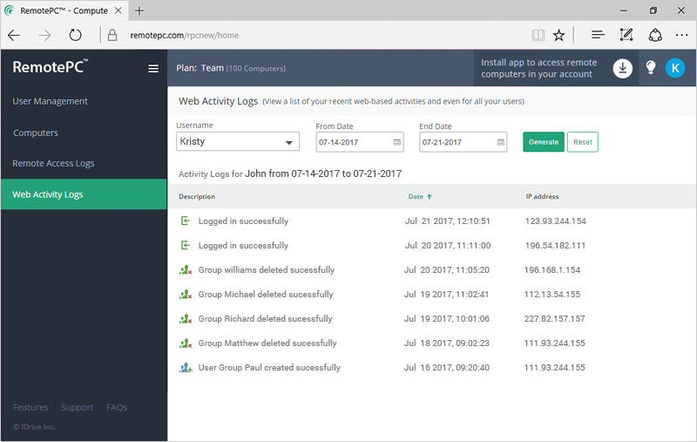Screen dimensions: 697x442
Task: Click the End Date field 07-21-2017
Action: coord(463,142)
